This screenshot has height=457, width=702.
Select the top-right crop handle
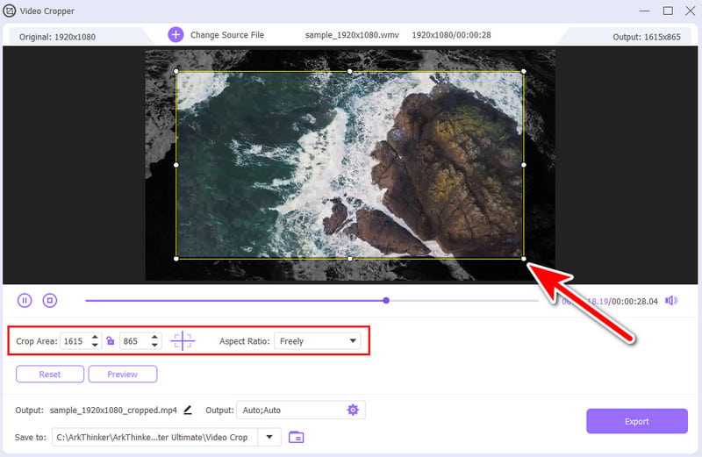(x=523, y=71)
